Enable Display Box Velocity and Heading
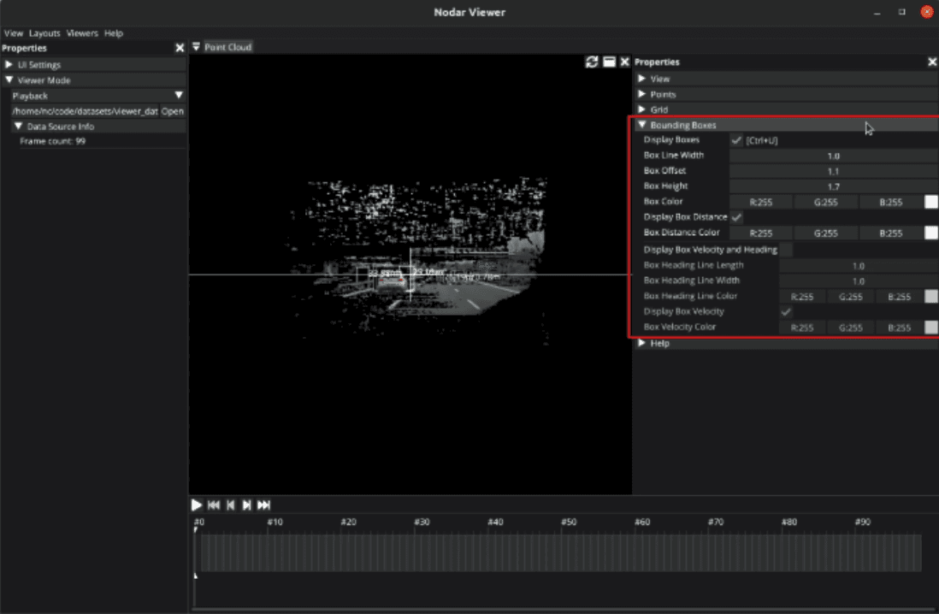Viewport: 939px width, 614px height. [x=786, y=250]
